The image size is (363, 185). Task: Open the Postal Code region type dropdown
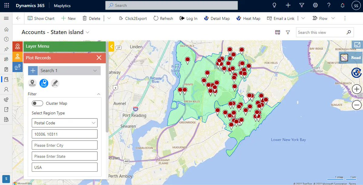coord(65,123)
